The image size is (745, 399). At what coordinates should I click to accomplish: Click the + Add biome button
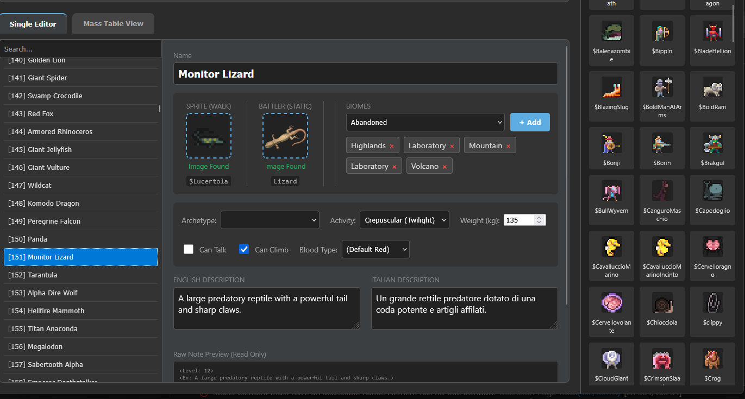point(530,122)
